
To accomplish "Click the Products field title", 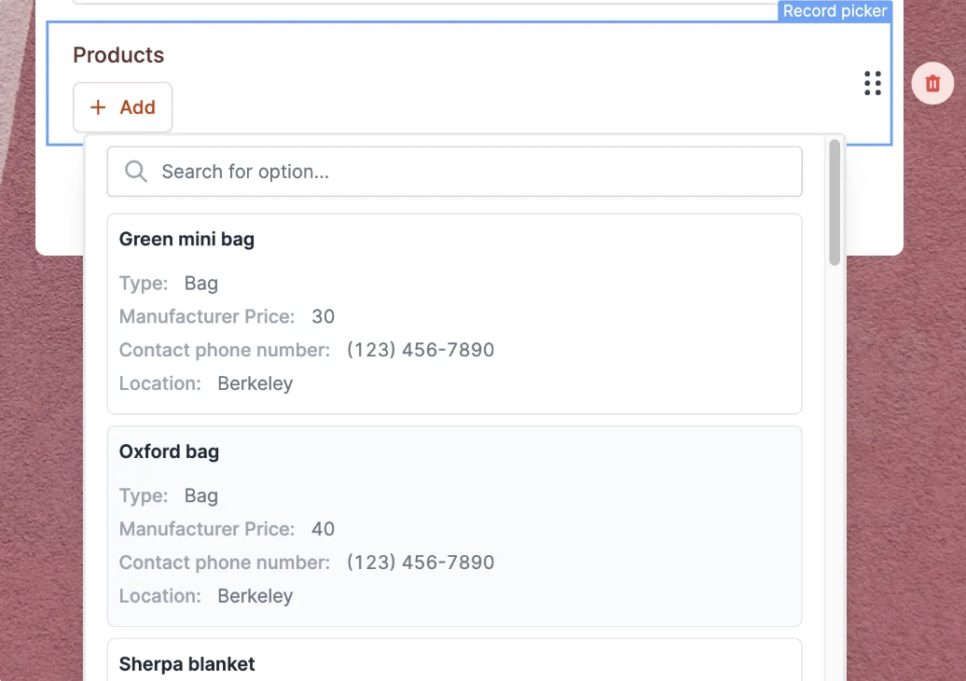I will point(118,55).
